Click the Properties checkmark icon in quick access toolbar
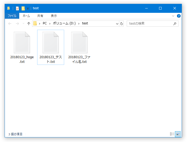187x142 pixels. (x=17, y=8)
